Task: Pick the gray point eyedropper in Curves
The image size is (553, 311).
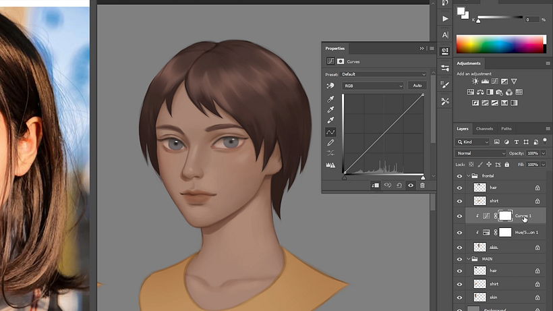Action: 330,110
